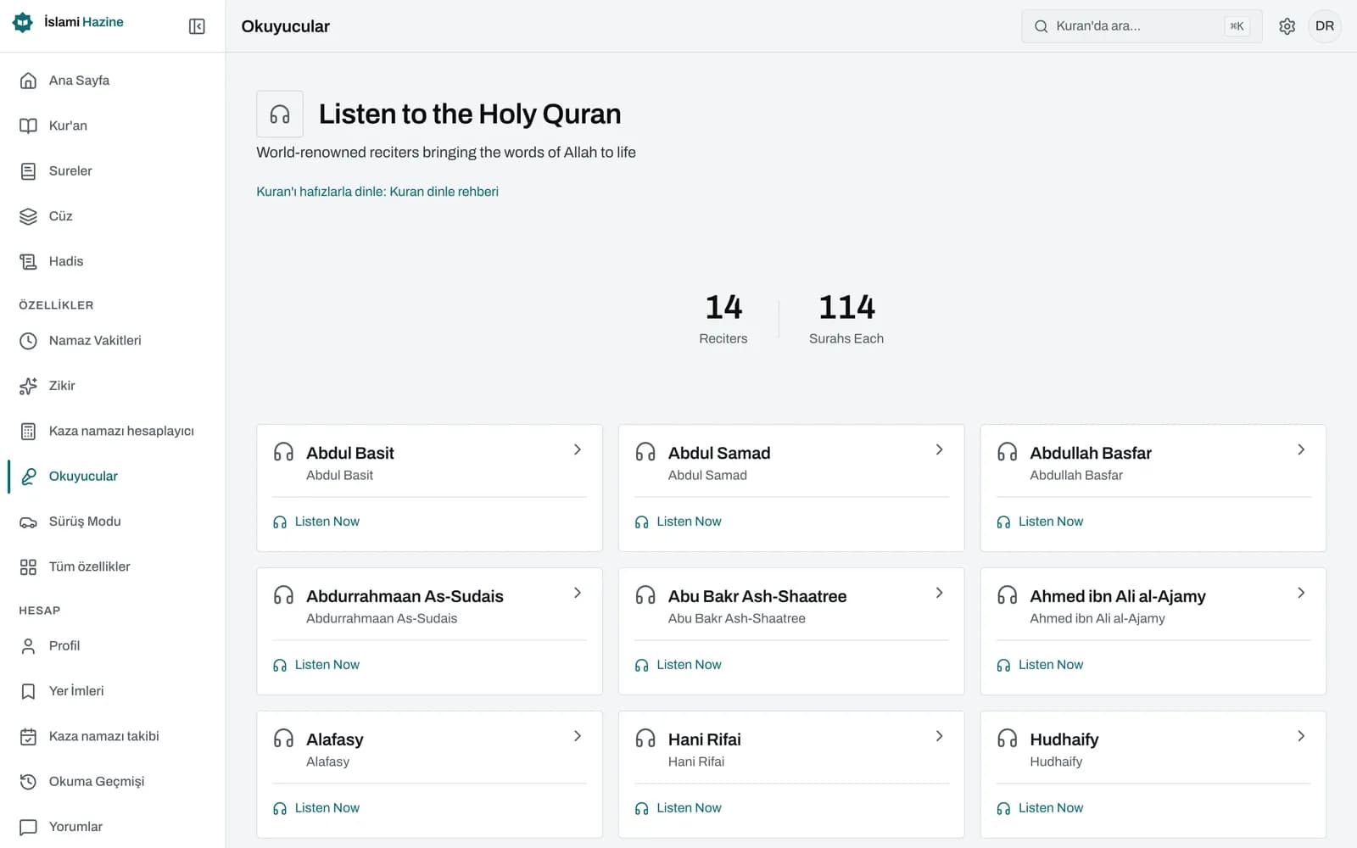Open Zikir sparkle icon

click(28, 386)
